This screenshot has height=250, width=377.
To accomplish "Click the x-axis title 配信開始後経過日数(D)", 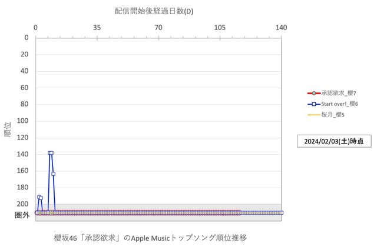I will [153, 11].
